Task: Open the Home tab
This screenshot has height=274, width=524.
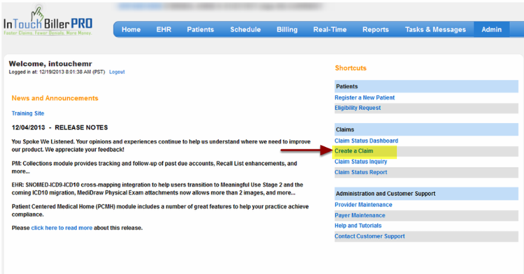Action: [131, 30]
